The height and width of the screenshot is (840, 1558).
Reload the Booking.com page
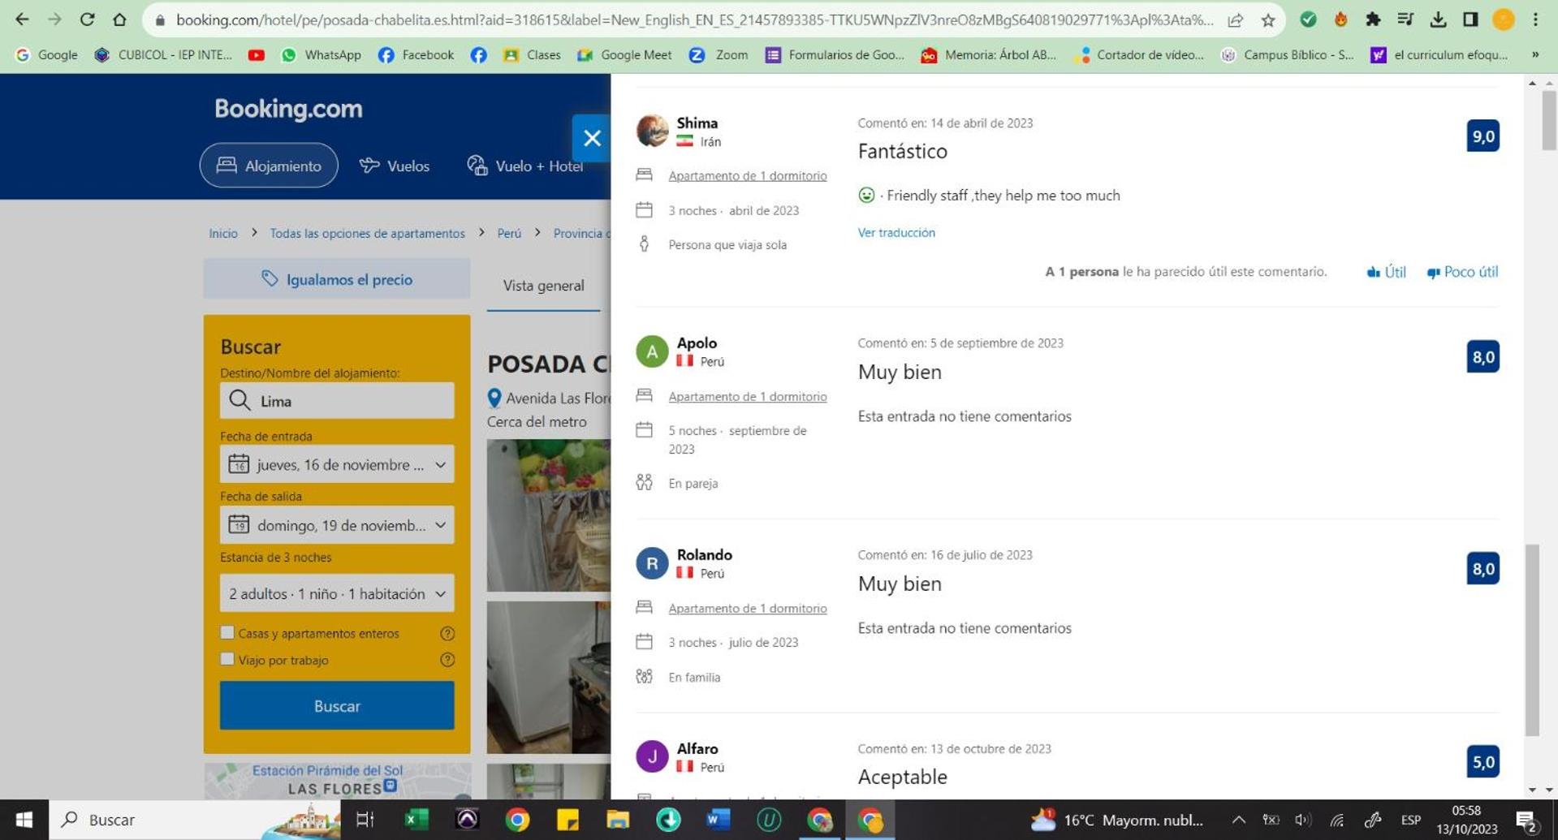(x=87, y=19)
